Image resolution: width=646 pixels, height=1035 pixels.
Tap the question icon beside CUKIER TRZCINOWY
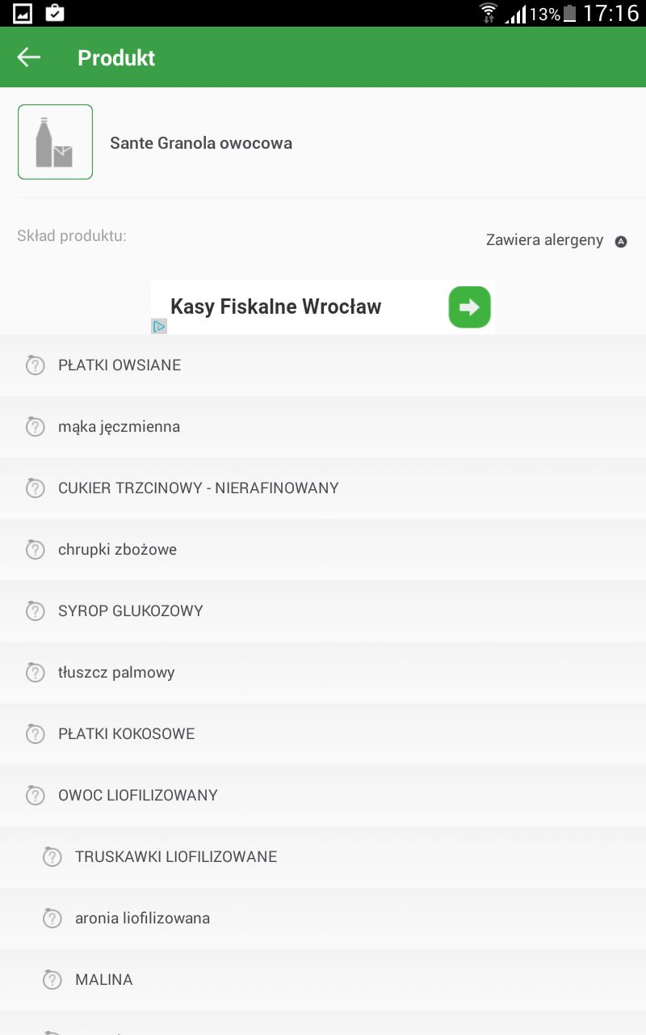tap(35, 488)
